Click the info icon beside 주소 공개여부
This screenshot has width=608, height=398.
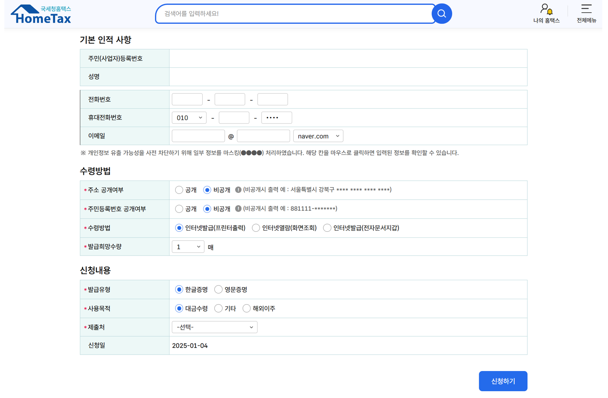238,190
